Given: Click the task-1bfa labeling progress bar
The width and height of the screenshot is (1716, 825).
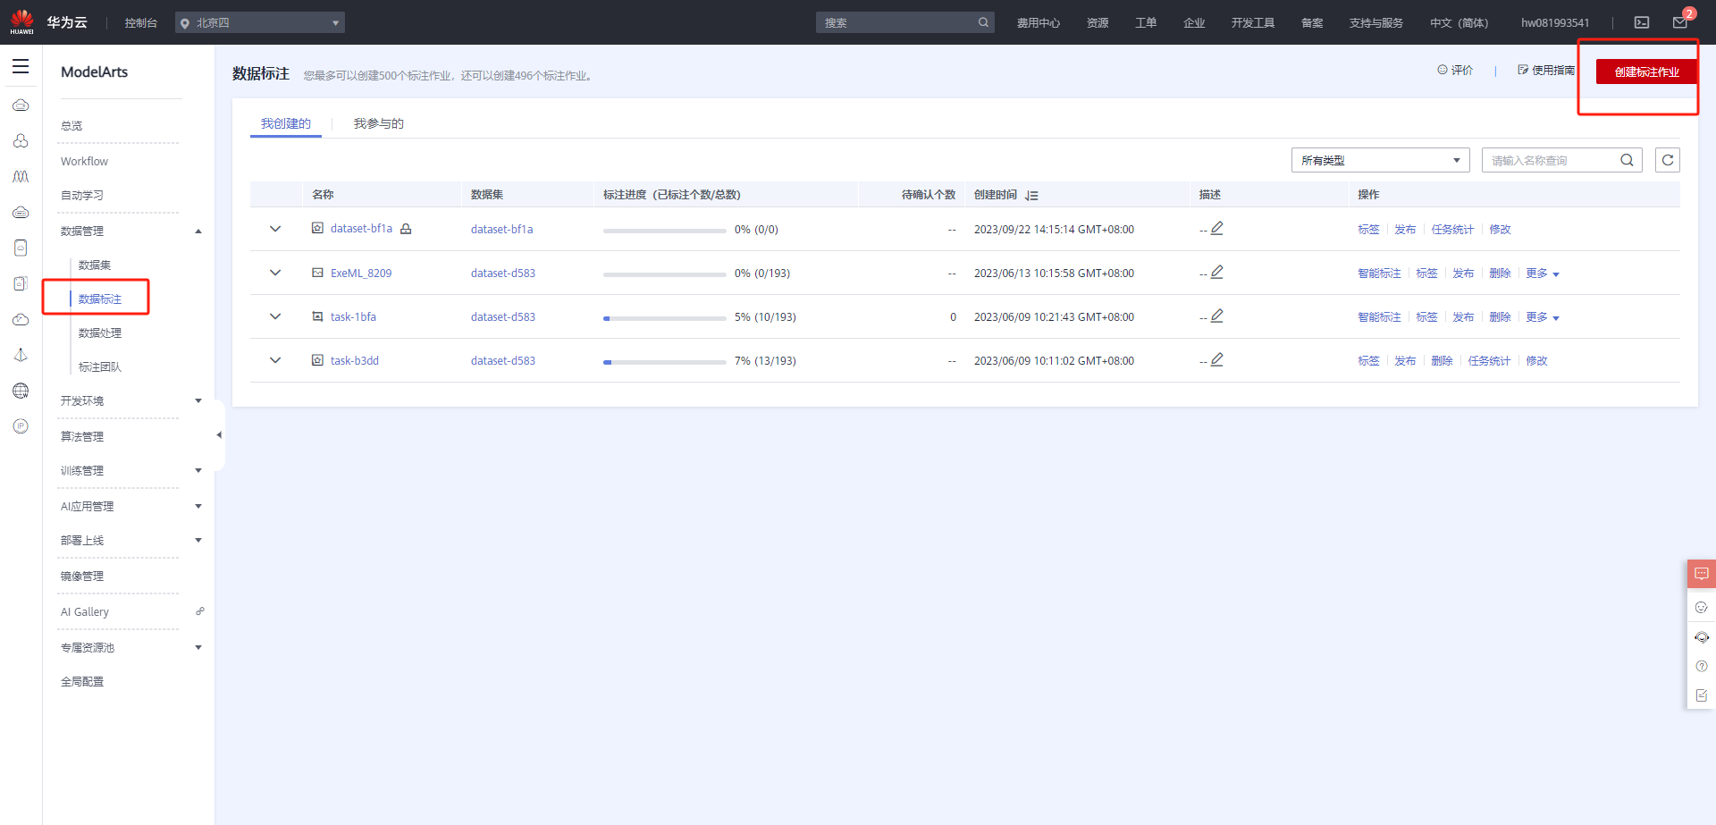Looking at the screenshot, I should (x=665, y=318).
